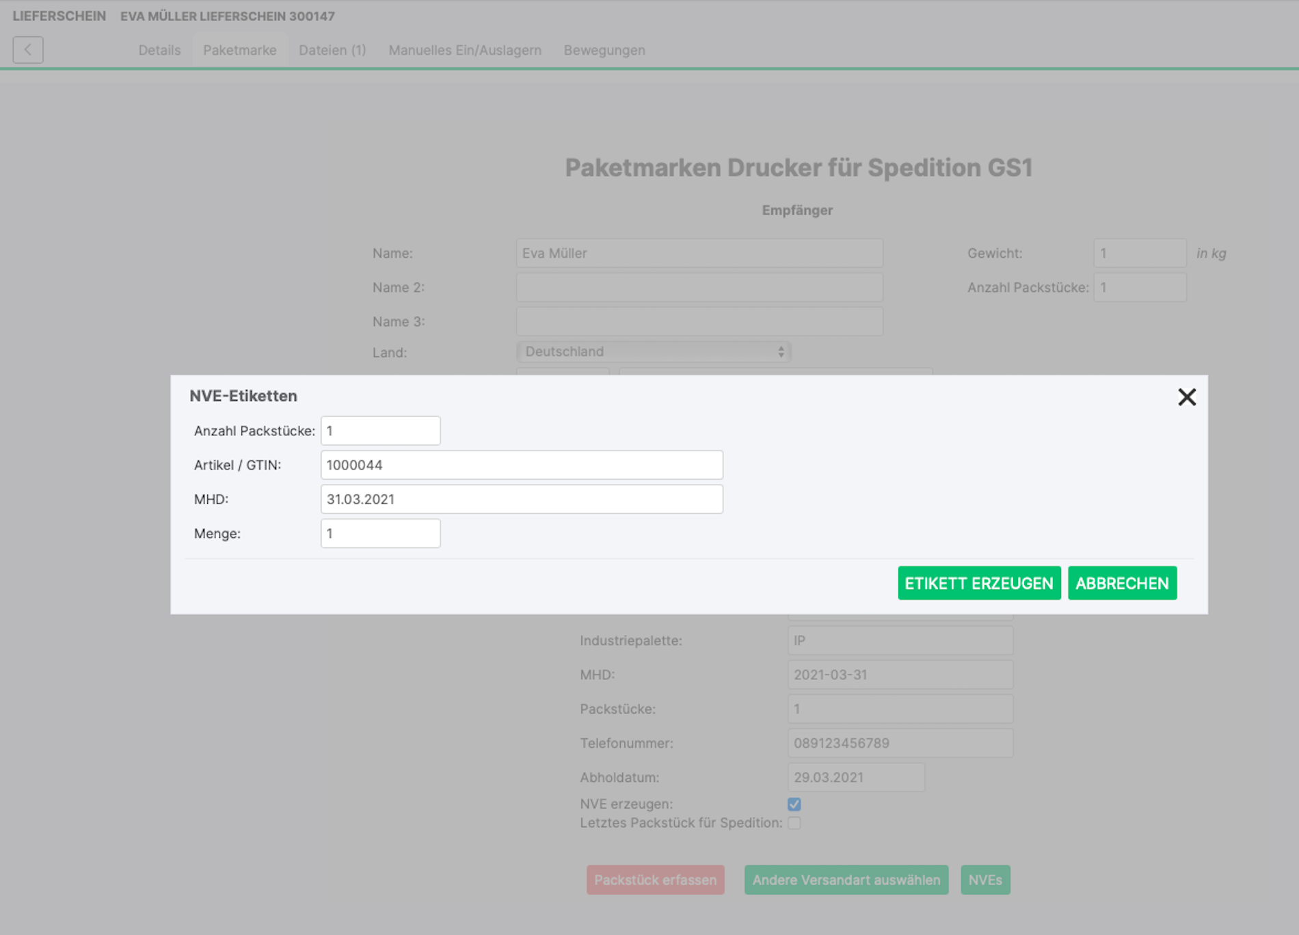Close the NVE-Etiketten dialog with X

tap(1186, 397)
